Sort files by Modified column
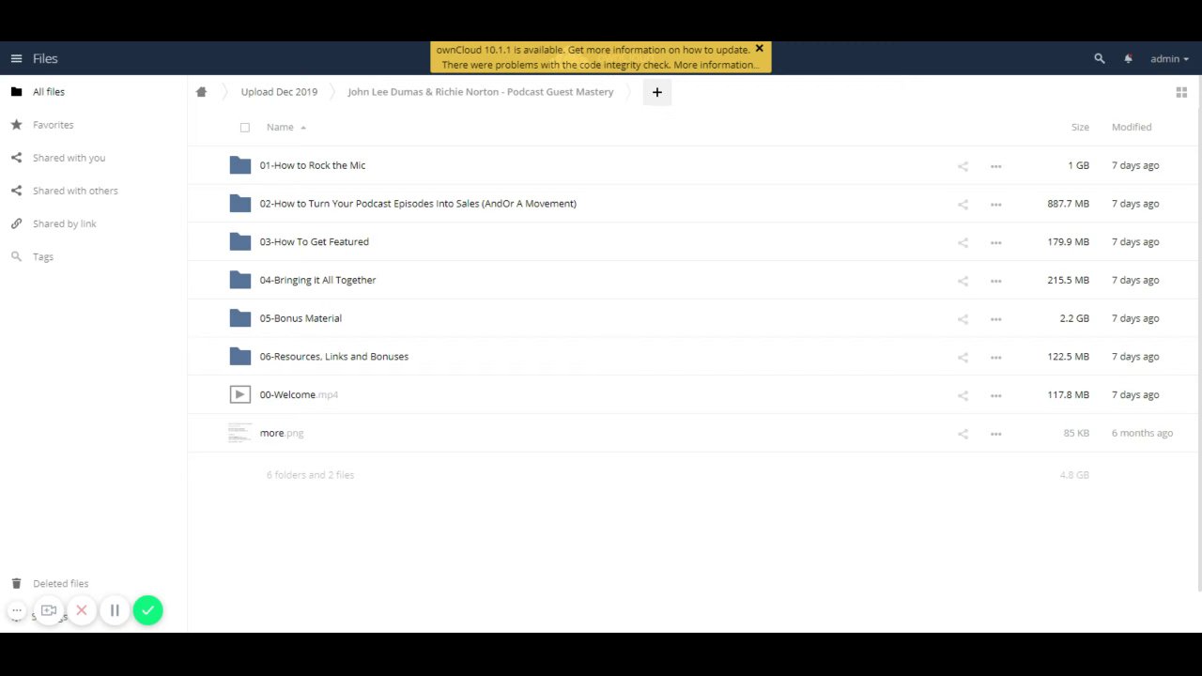This screenshot has height=676, width=1202. [1132, 127]
